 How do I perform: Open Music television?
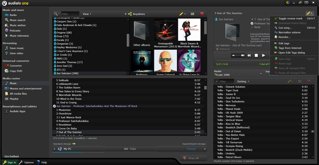(19, 35)
